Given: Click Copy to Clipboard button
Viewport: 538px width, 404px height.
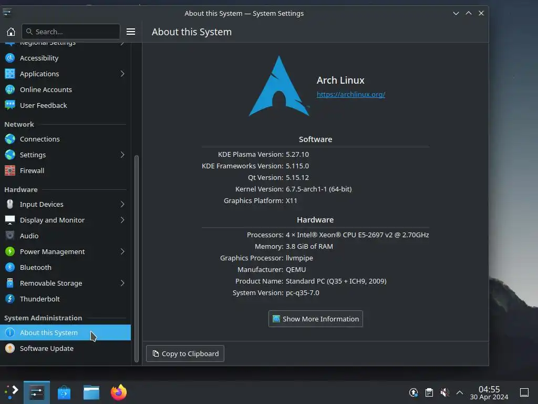Looking at the screenshot, I should pyautogui.click(x=185, y=353).
